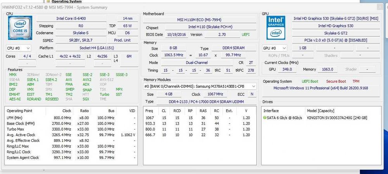Open the GPU #0 selector dropdown

[x=274, y=48]
